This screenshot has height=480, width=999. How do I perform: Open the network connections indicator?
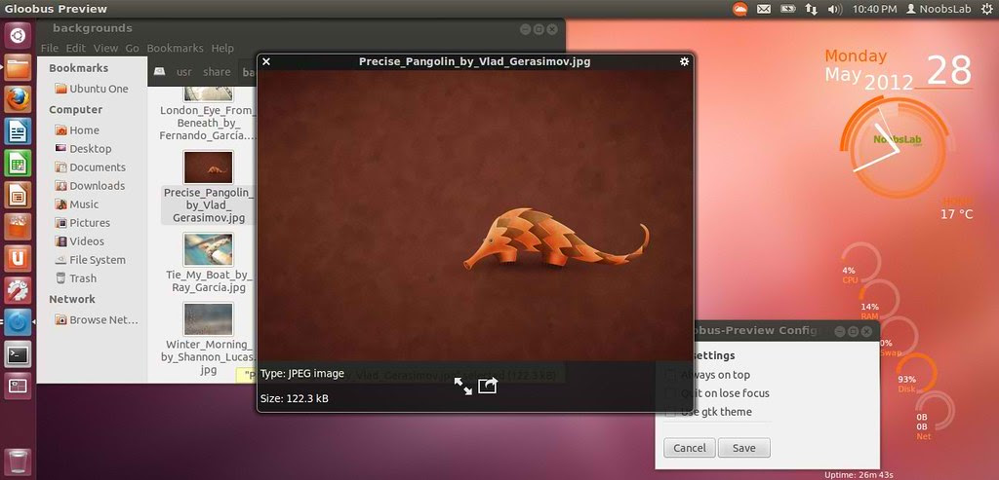point(811,9)
